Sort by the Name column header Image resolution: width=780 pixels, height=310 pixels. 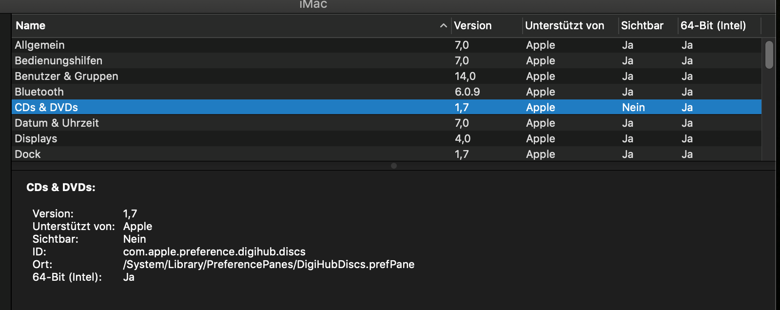(x=30, y=26)
